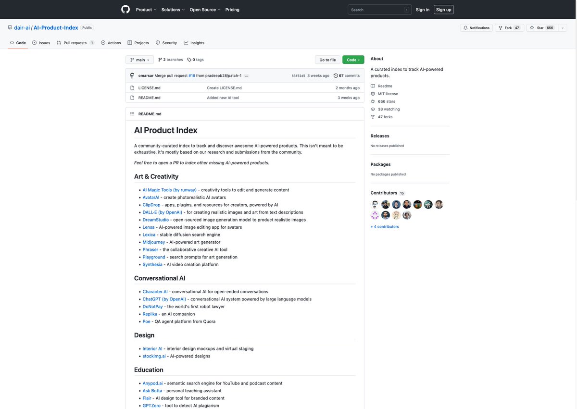Open the DALL·E (by OpenAI) link
This screenshot has height=409, width=577.
(163, 212)
